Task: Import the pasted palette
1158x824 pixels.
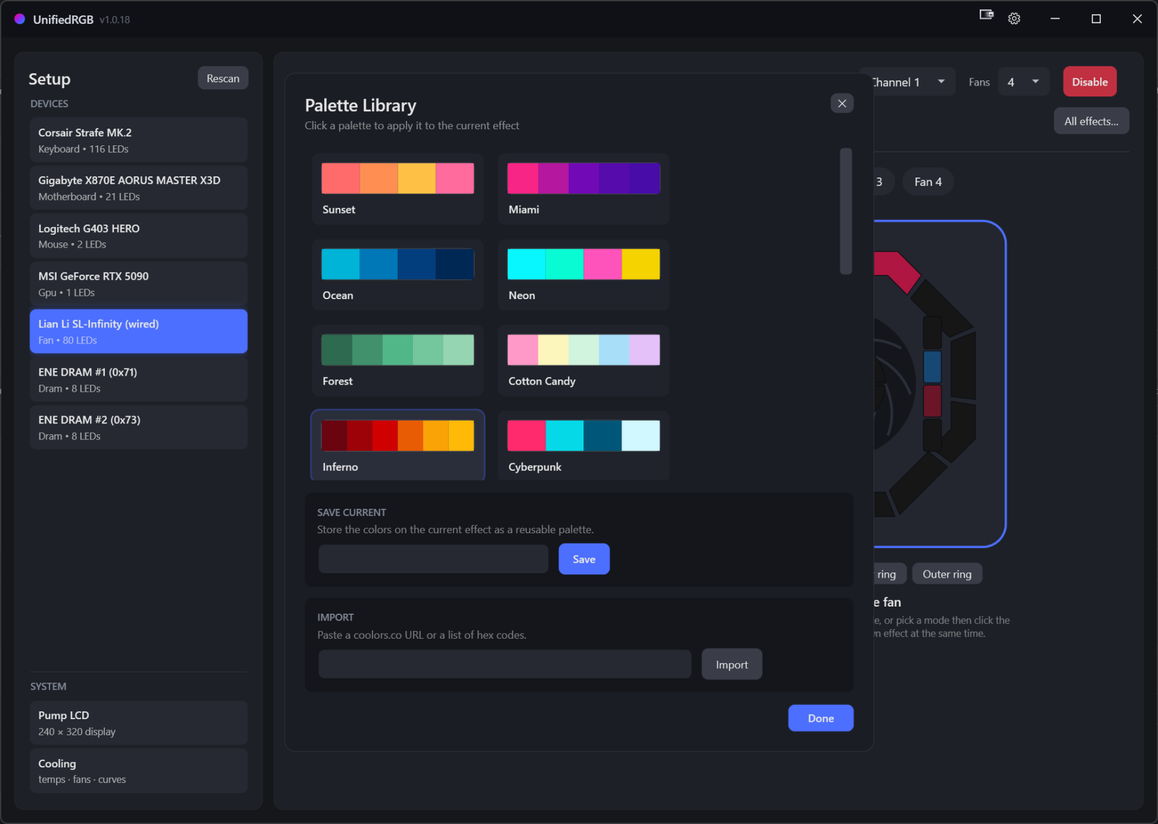Action: pos(731,664)
